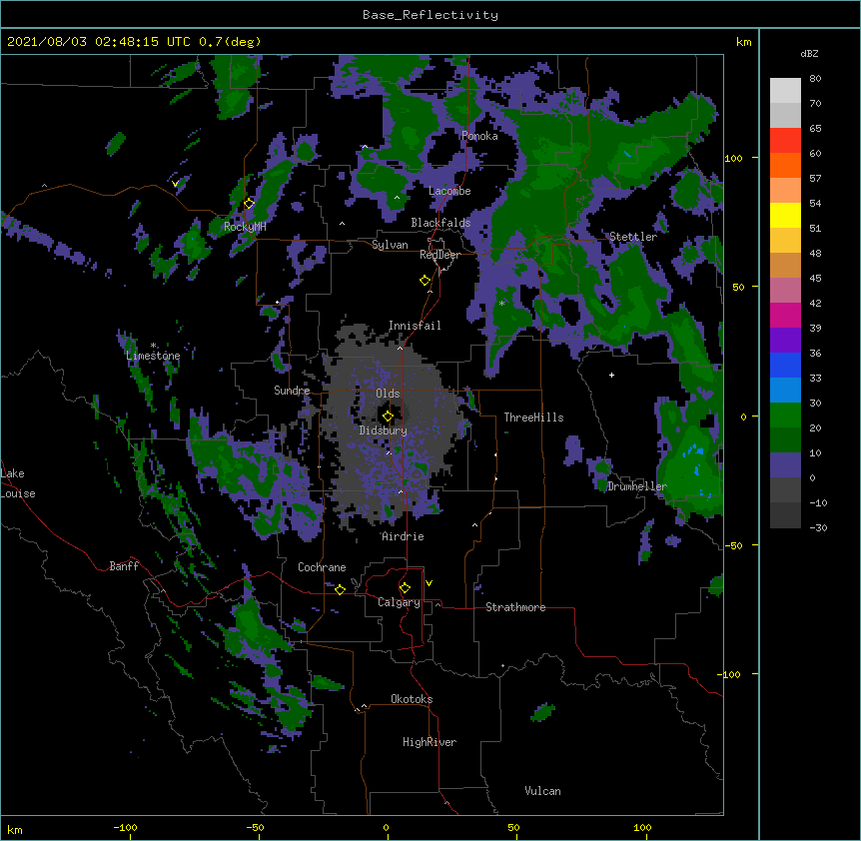Click the ThreeHills city label
Image resolution: width=861 pixels, height=841 pixels.
point(533,418)
